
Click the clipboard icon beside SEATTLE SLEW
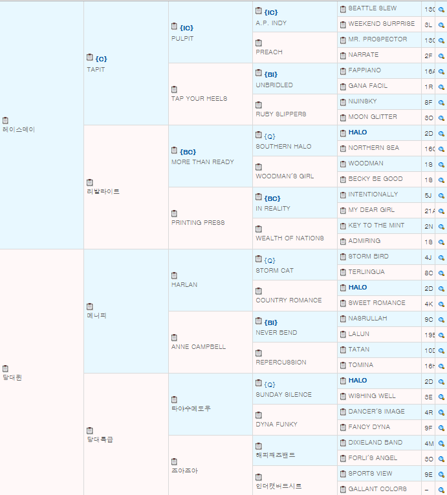pos(343,9)
